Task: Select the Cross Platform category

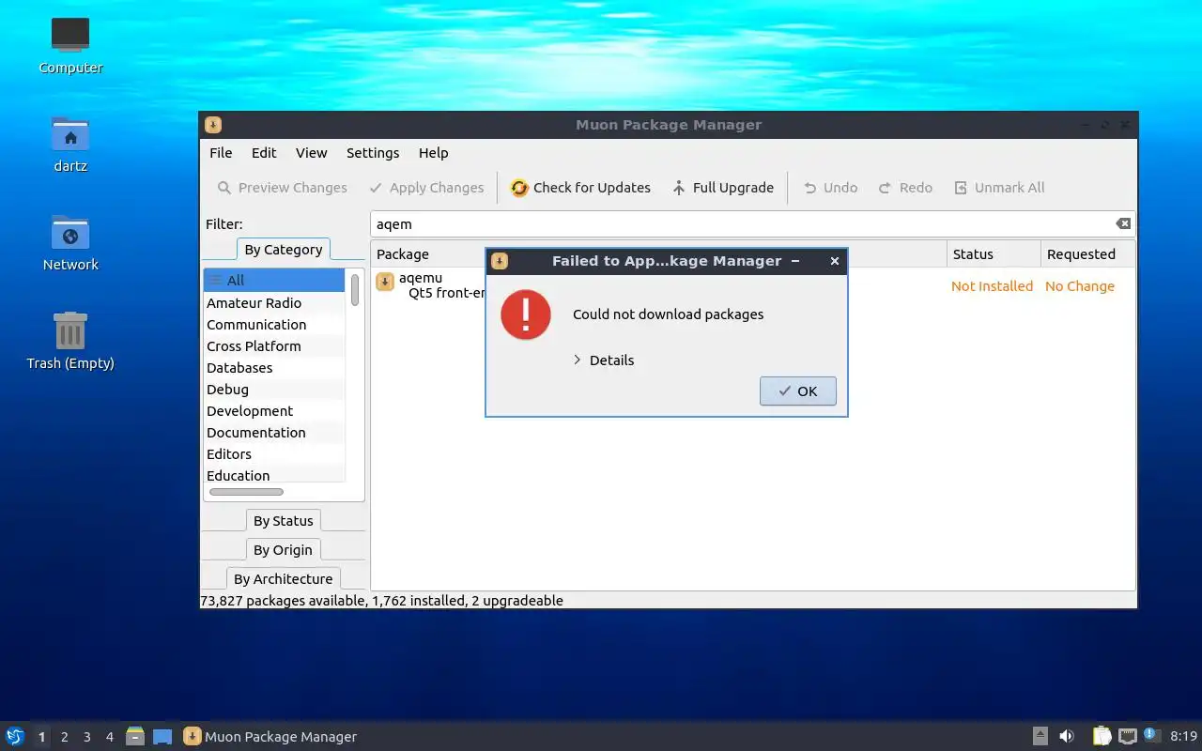Action: point(274,346)
